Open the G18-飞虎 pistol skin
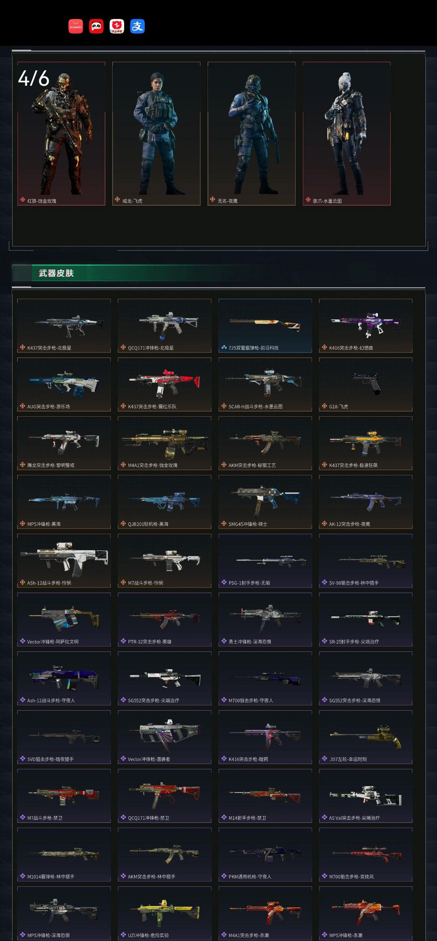Image resolution: width=437 pixels, height=941 pixels. (366, 385)
